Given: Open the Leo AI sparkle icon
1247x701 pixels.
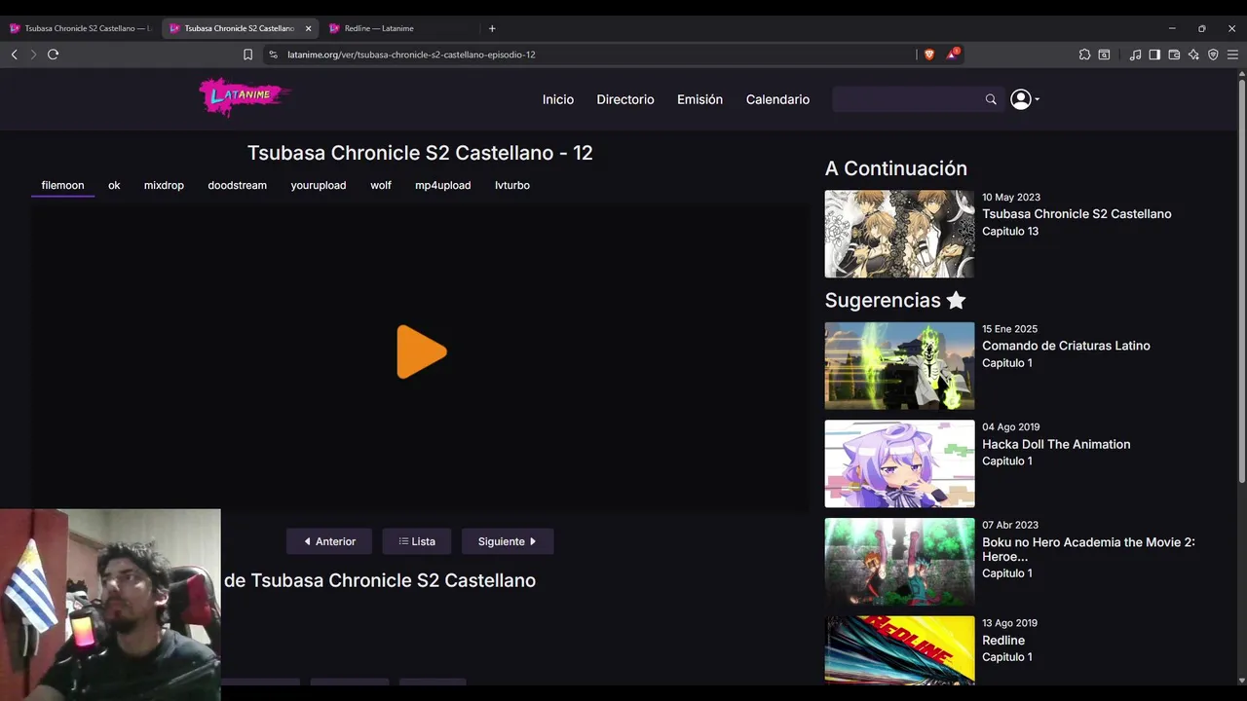Looking at the screenshot, I should pyautogui.click(x=1193, y=55).
